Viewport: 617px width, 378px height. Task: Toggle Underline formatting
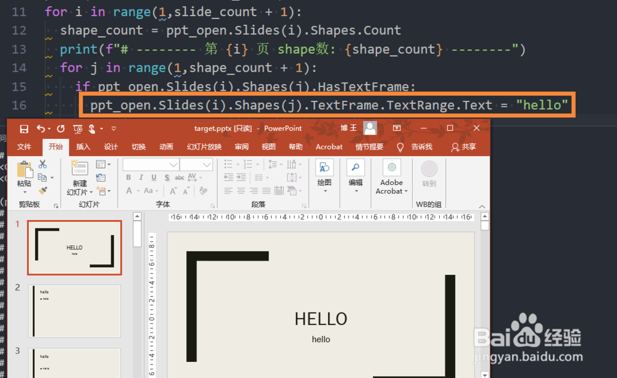(x=154, y=178)
